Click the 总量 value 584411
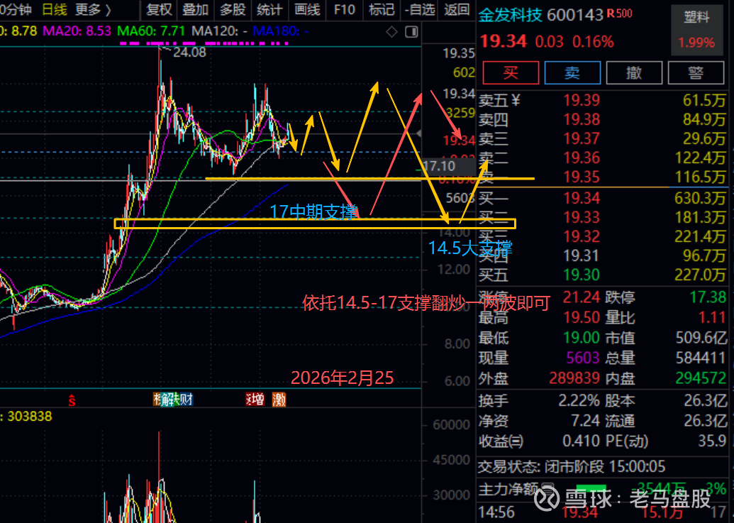The height and width of the screenshot is (523, 734). click(x=701, y=358)
